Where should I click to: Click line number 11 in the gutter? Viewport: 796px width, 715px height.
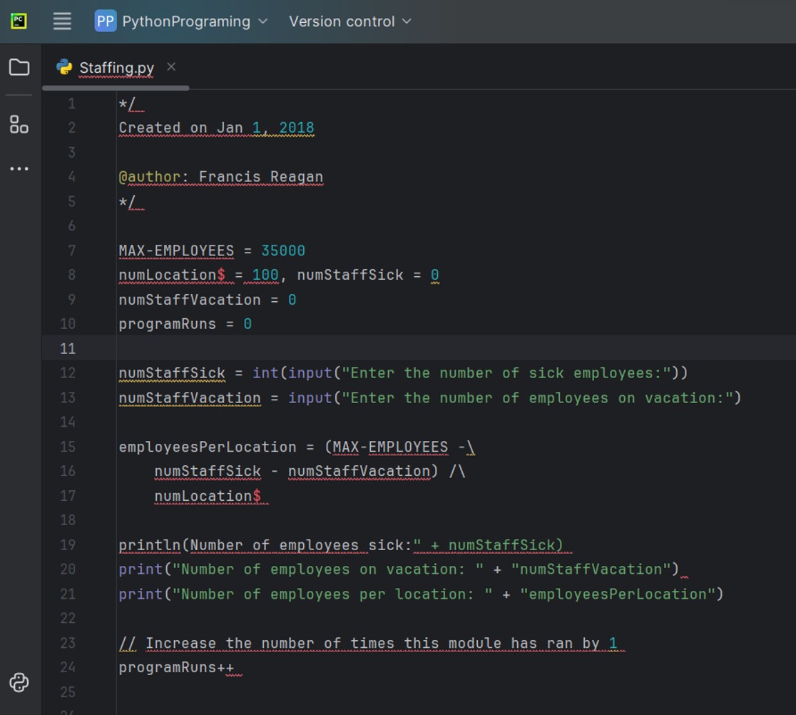pos(68,348)
